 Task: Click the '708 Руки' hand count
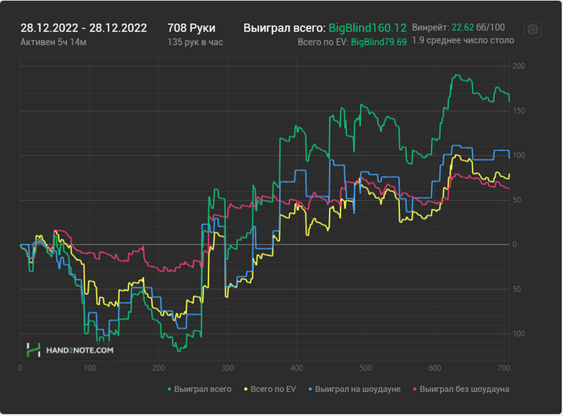tap(191, 28)
